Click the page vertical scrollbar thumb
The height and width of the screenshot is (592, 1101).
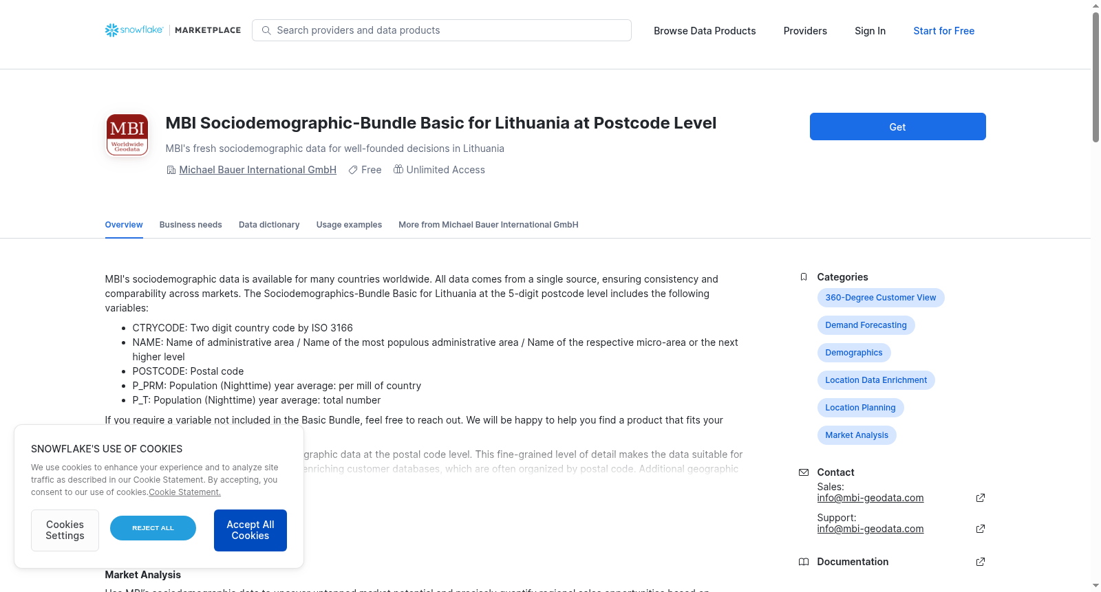[1095, 77]
